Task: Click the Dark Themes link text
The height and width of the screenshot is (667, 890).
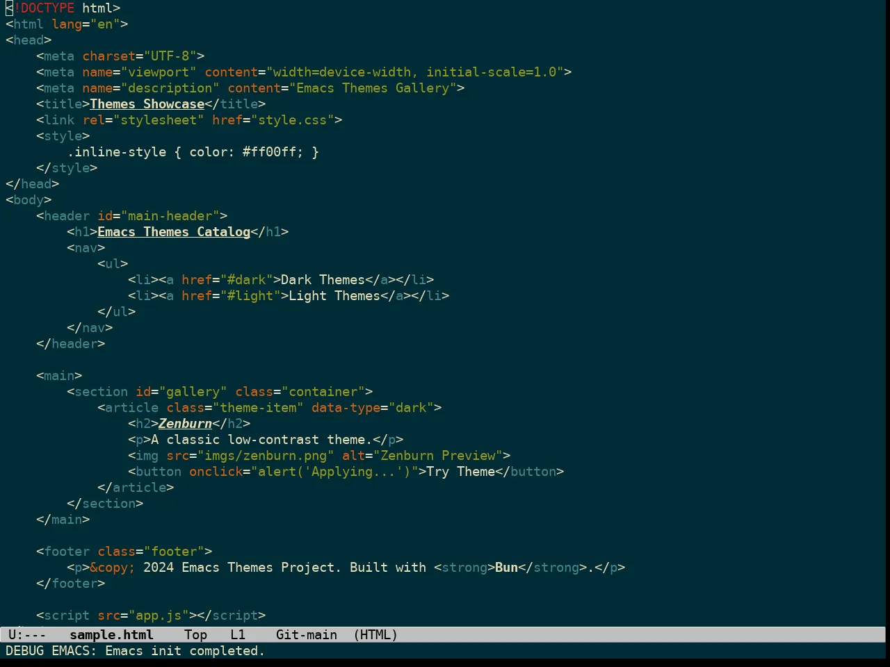Action: tap(323, 279)
